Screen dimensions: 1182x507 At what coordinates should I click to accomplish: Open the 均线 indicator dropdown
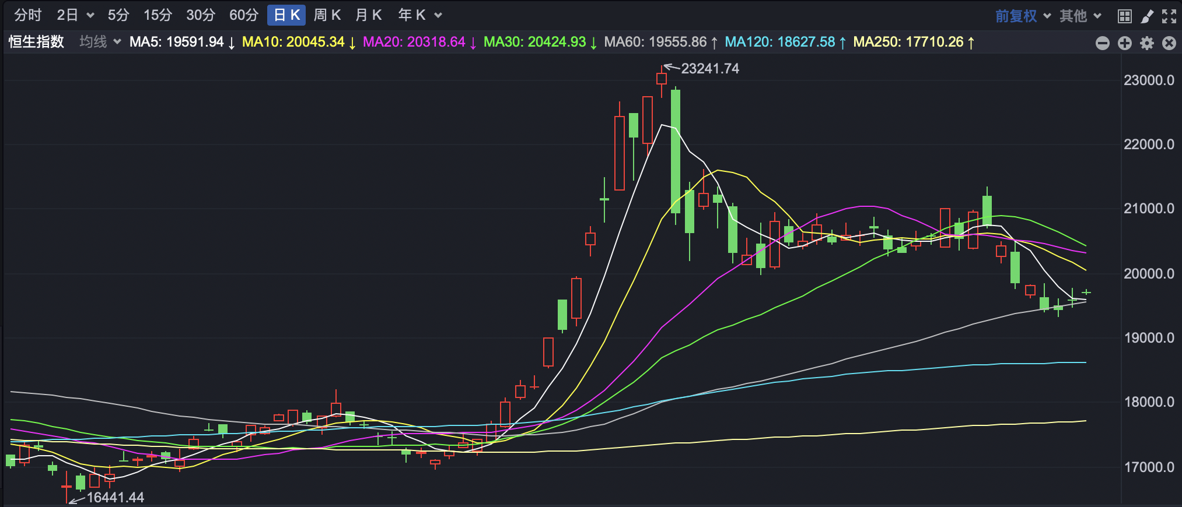[100, 42]
